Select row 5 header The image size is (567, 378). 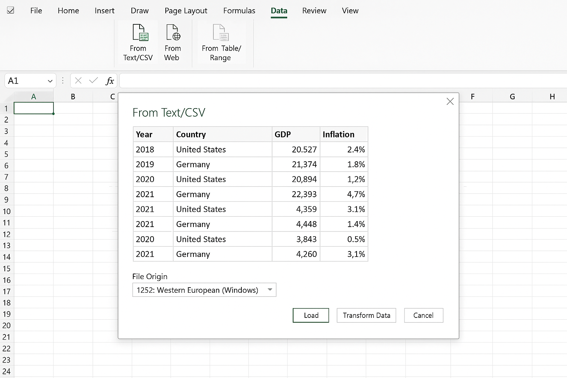point(6,154)
